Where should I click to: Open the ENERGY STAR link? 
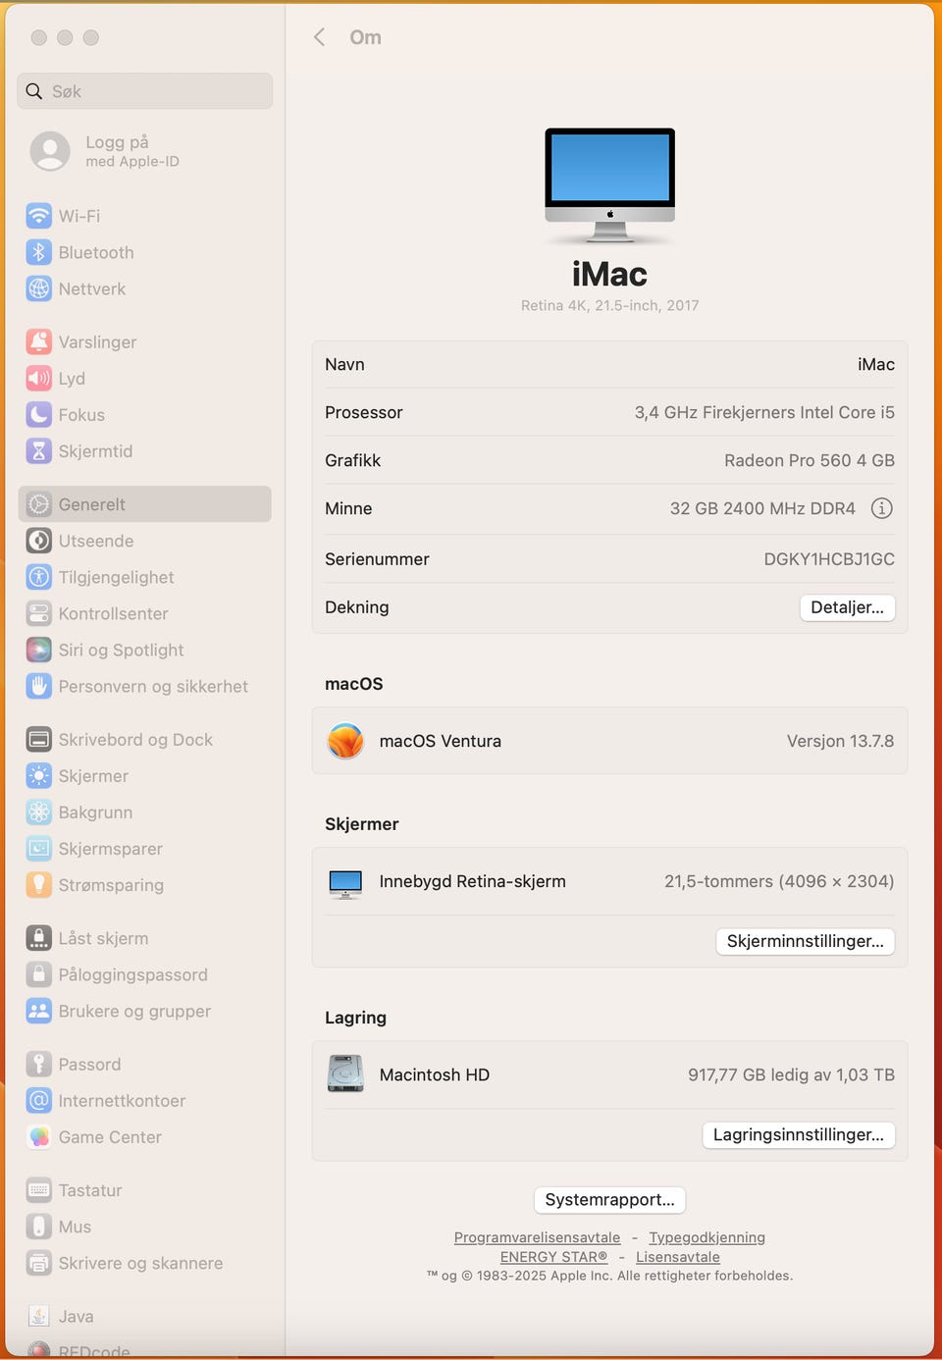coord(553,1257)
